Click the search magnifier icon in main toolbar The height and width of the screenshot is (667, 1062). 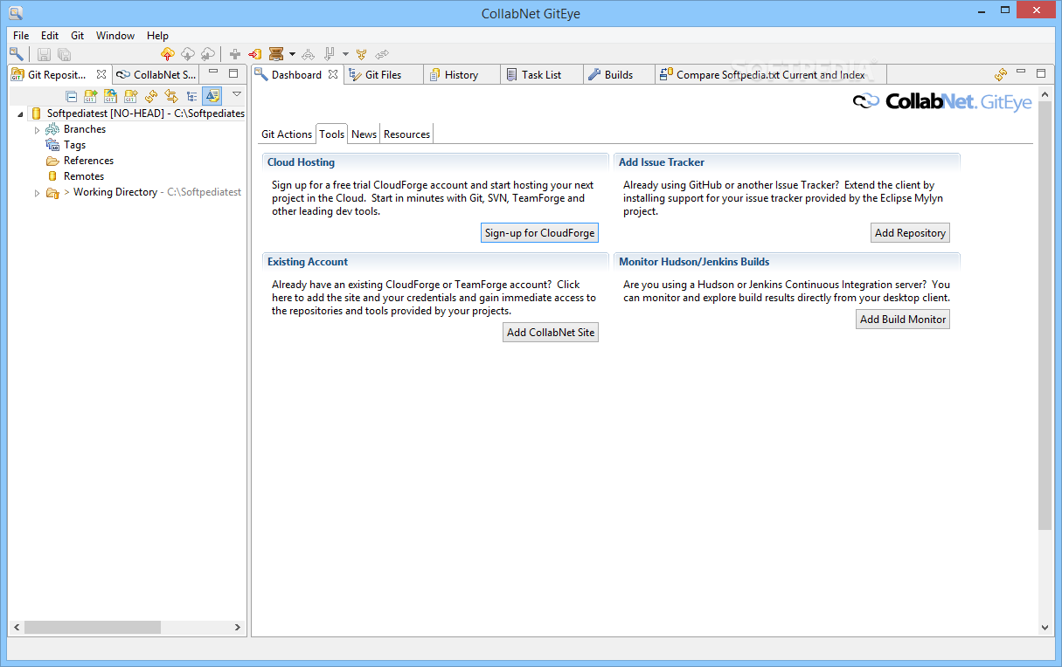tap(17, 54)
